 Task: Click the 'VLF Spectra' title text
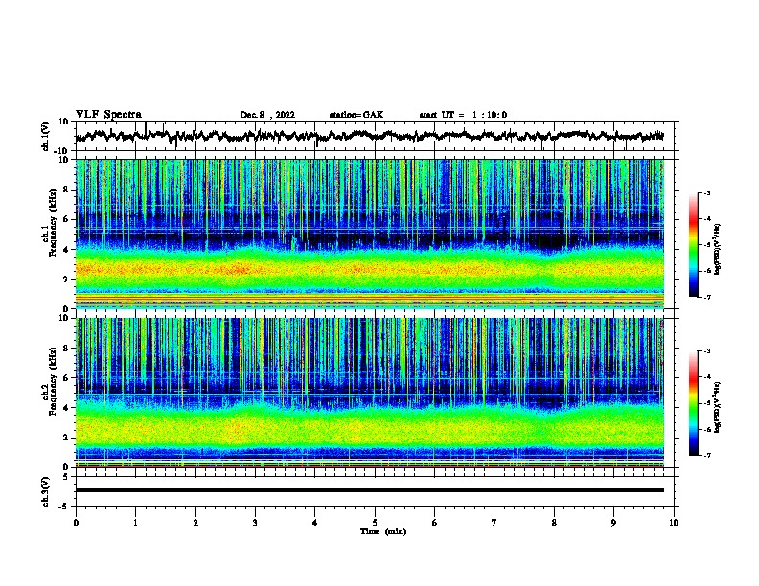click(108, 115)
